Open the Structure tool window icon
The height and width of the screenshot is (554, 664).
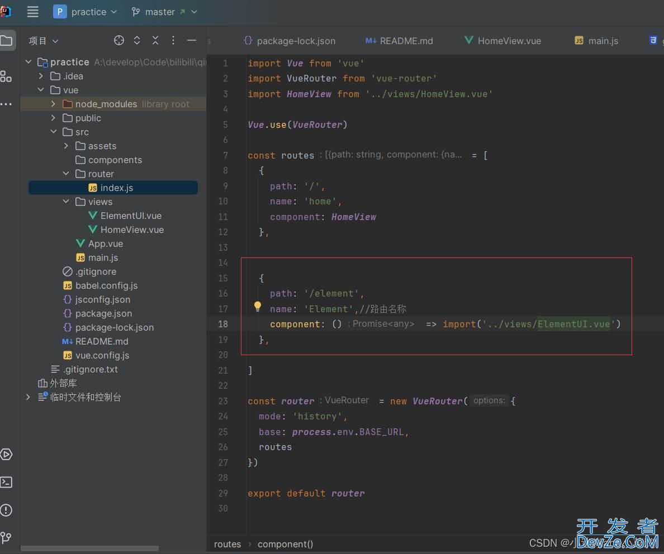(6, 77)
